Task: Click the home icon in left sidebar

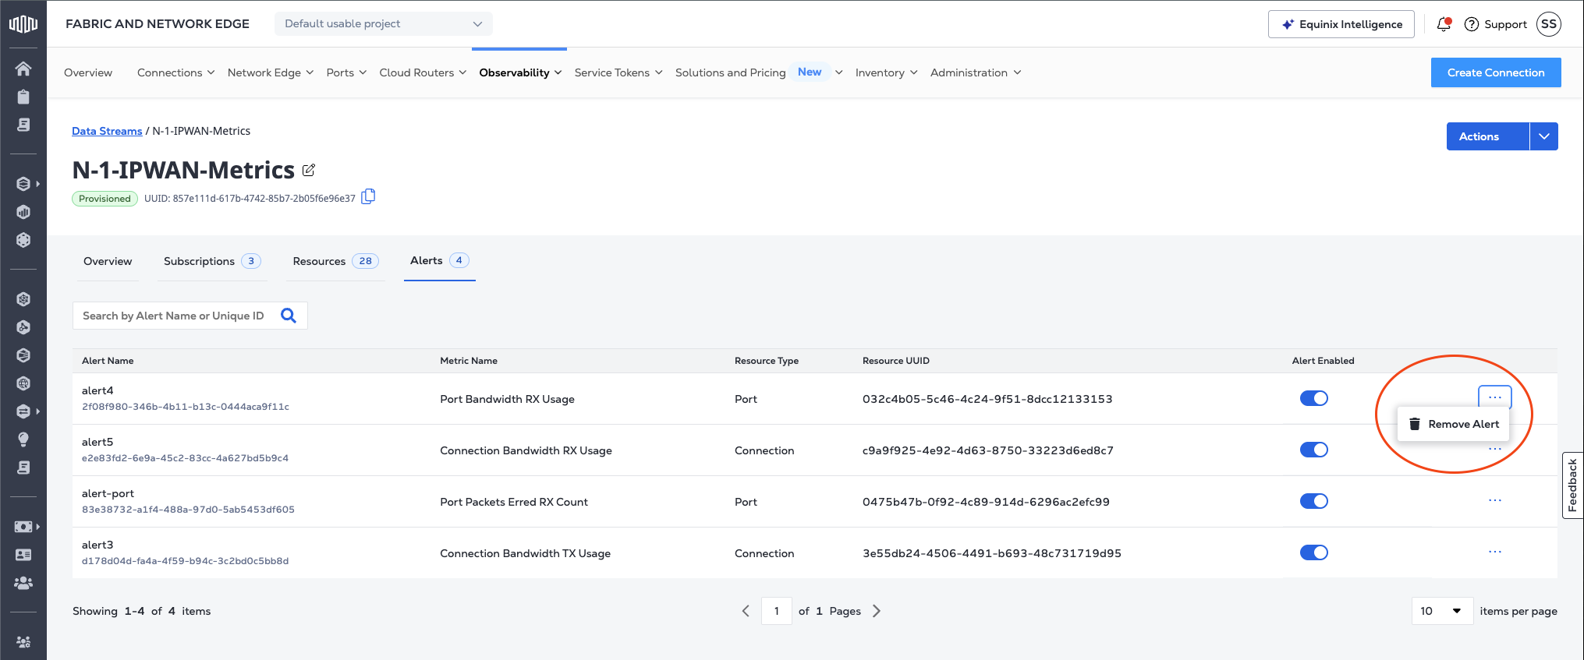Action: coord(23,69)
